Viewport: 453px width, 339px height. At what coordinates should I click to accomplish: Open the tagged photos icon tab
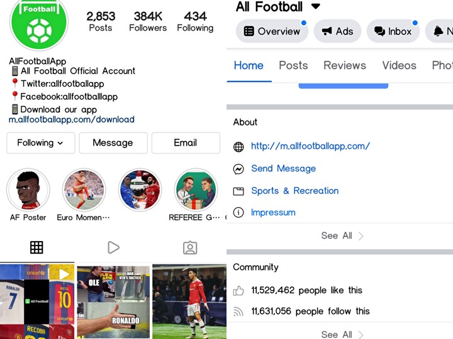[190, 247]
